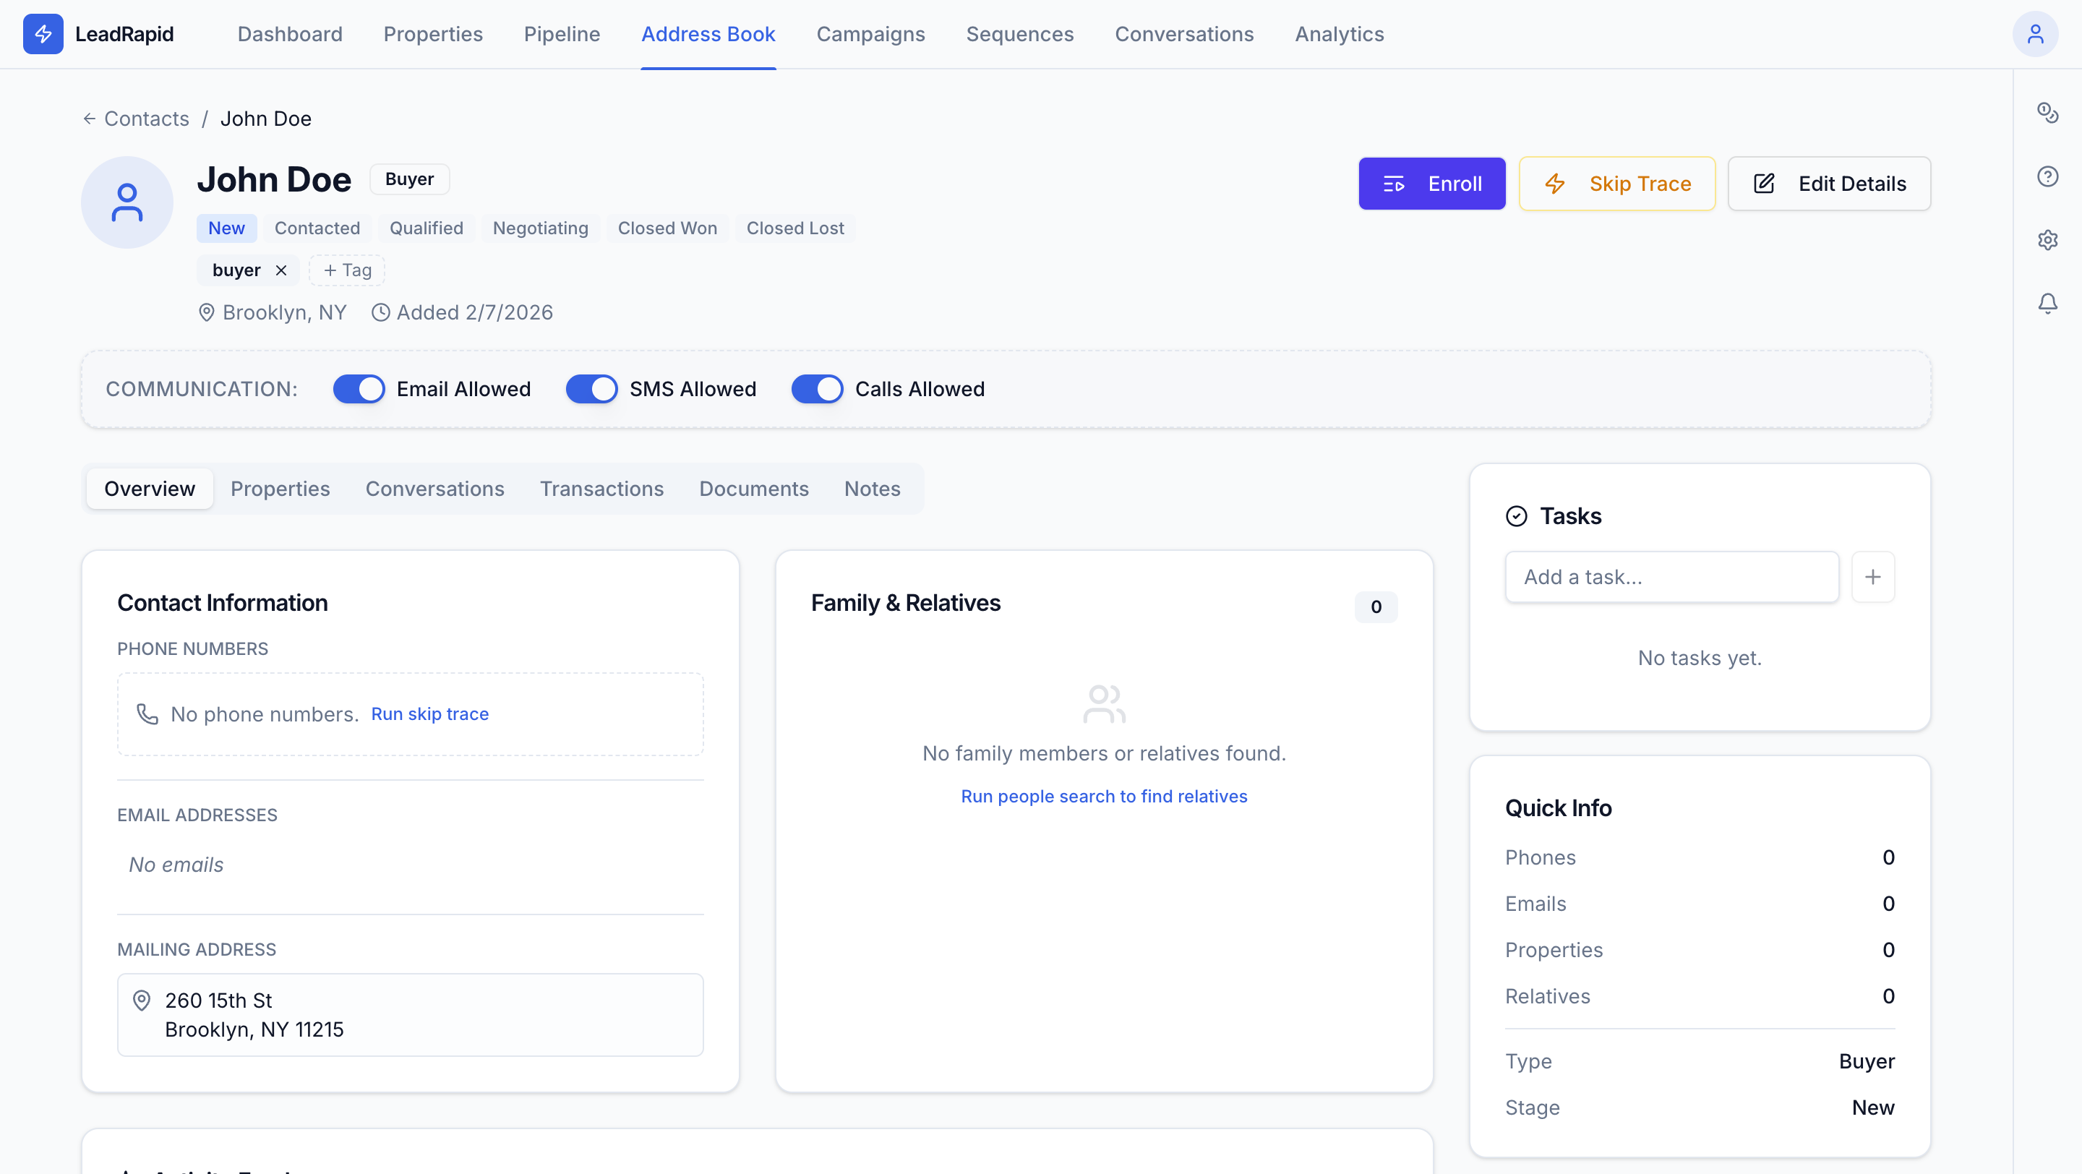This screenshot has width=2082, height=1174.
Task: Focus the Add a task input field
Action: [x=1671, y=577]
